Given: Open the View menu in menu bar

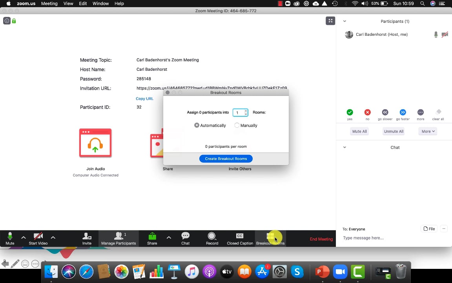Looking at the screenshot, I should 68,4.
